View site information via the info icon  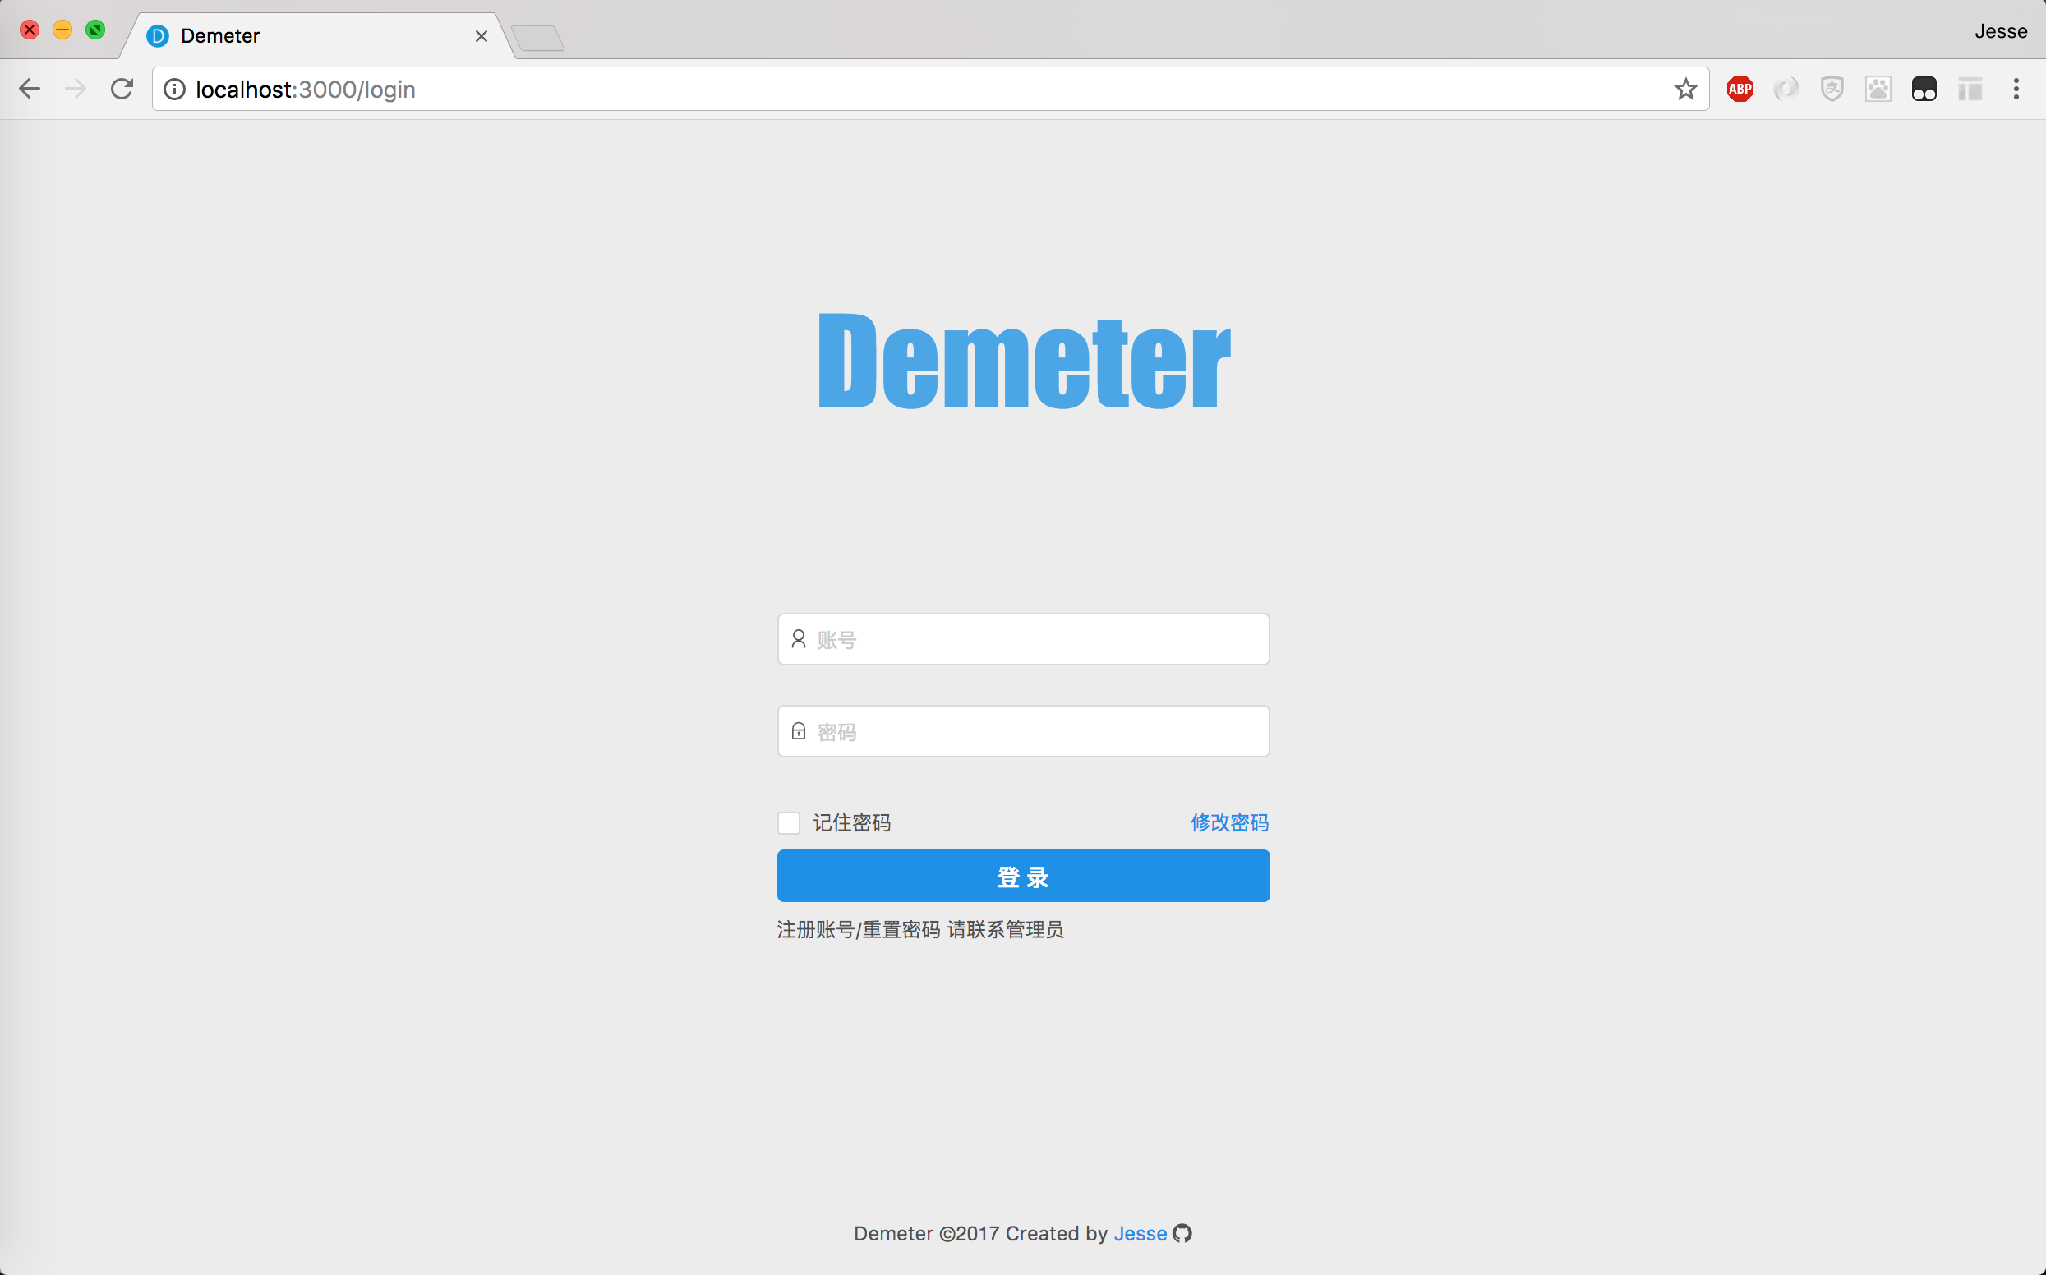(x=174, y=90)
